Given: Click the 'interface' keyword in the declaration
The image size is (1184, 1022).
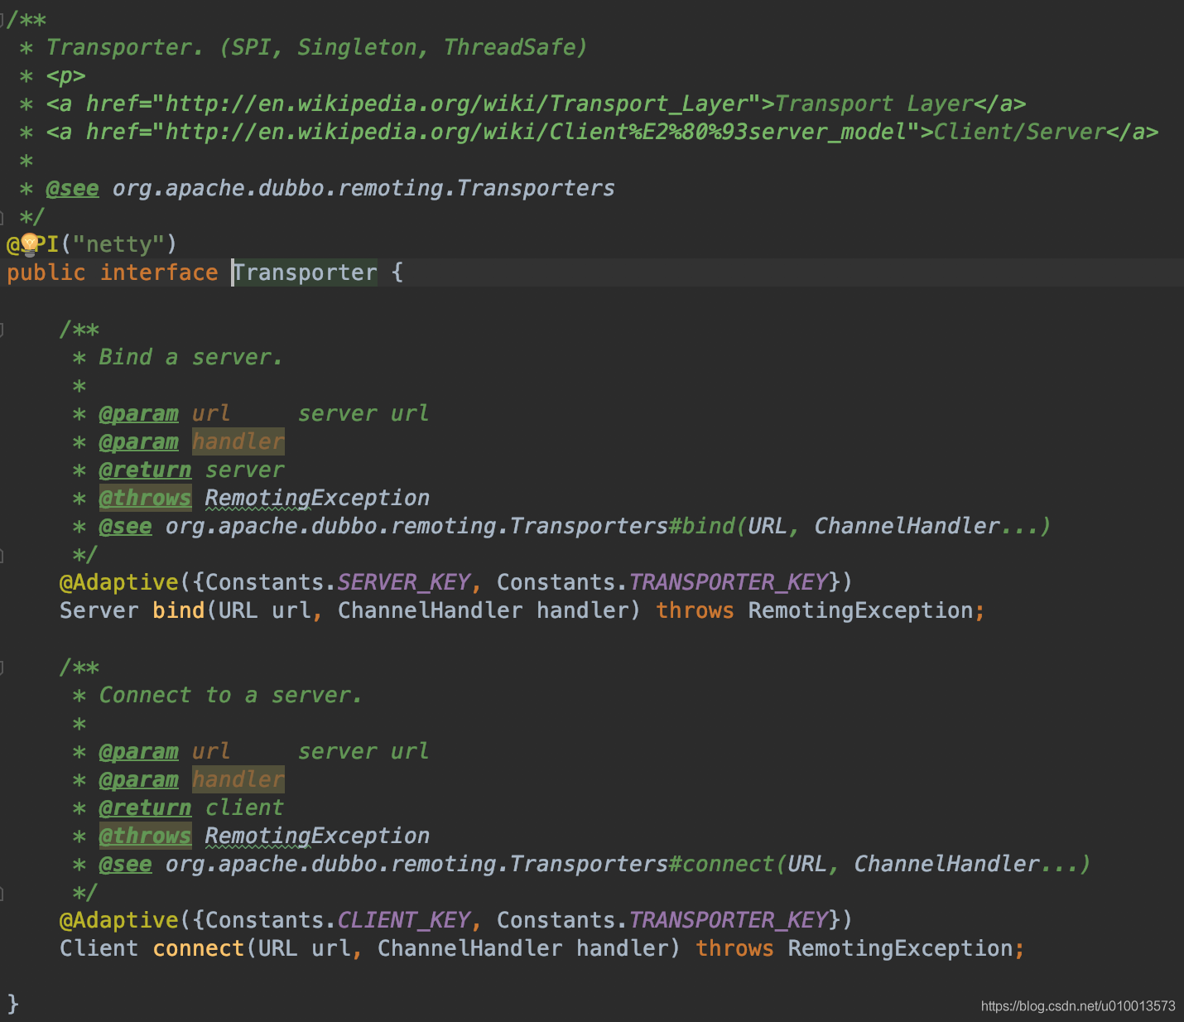Looking at the screenshot, I should pos(159,272).
